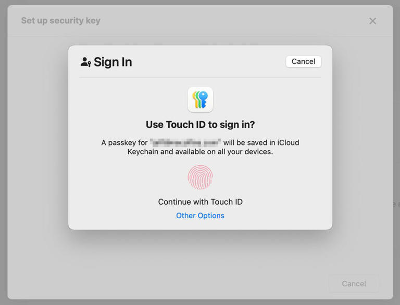Image resolution: width=400 pixels, height=305 pixels.
Task: Select the Use Touch ID to sign in? heading
Action: (x=200, y=125)
